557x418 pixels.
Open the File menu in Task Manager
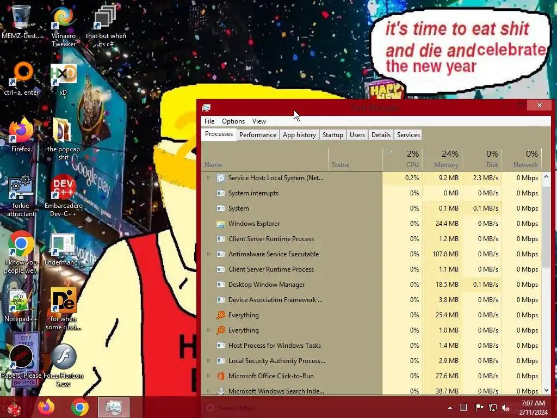209,121
